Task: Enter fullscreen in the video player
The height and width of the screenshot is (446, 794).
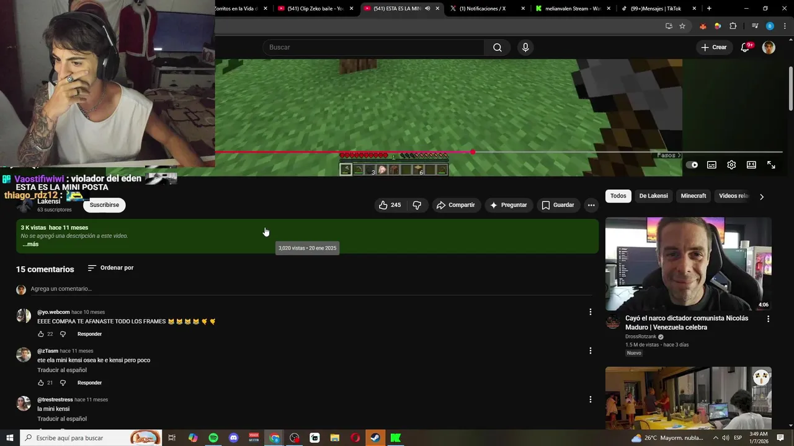Action: 771,165
